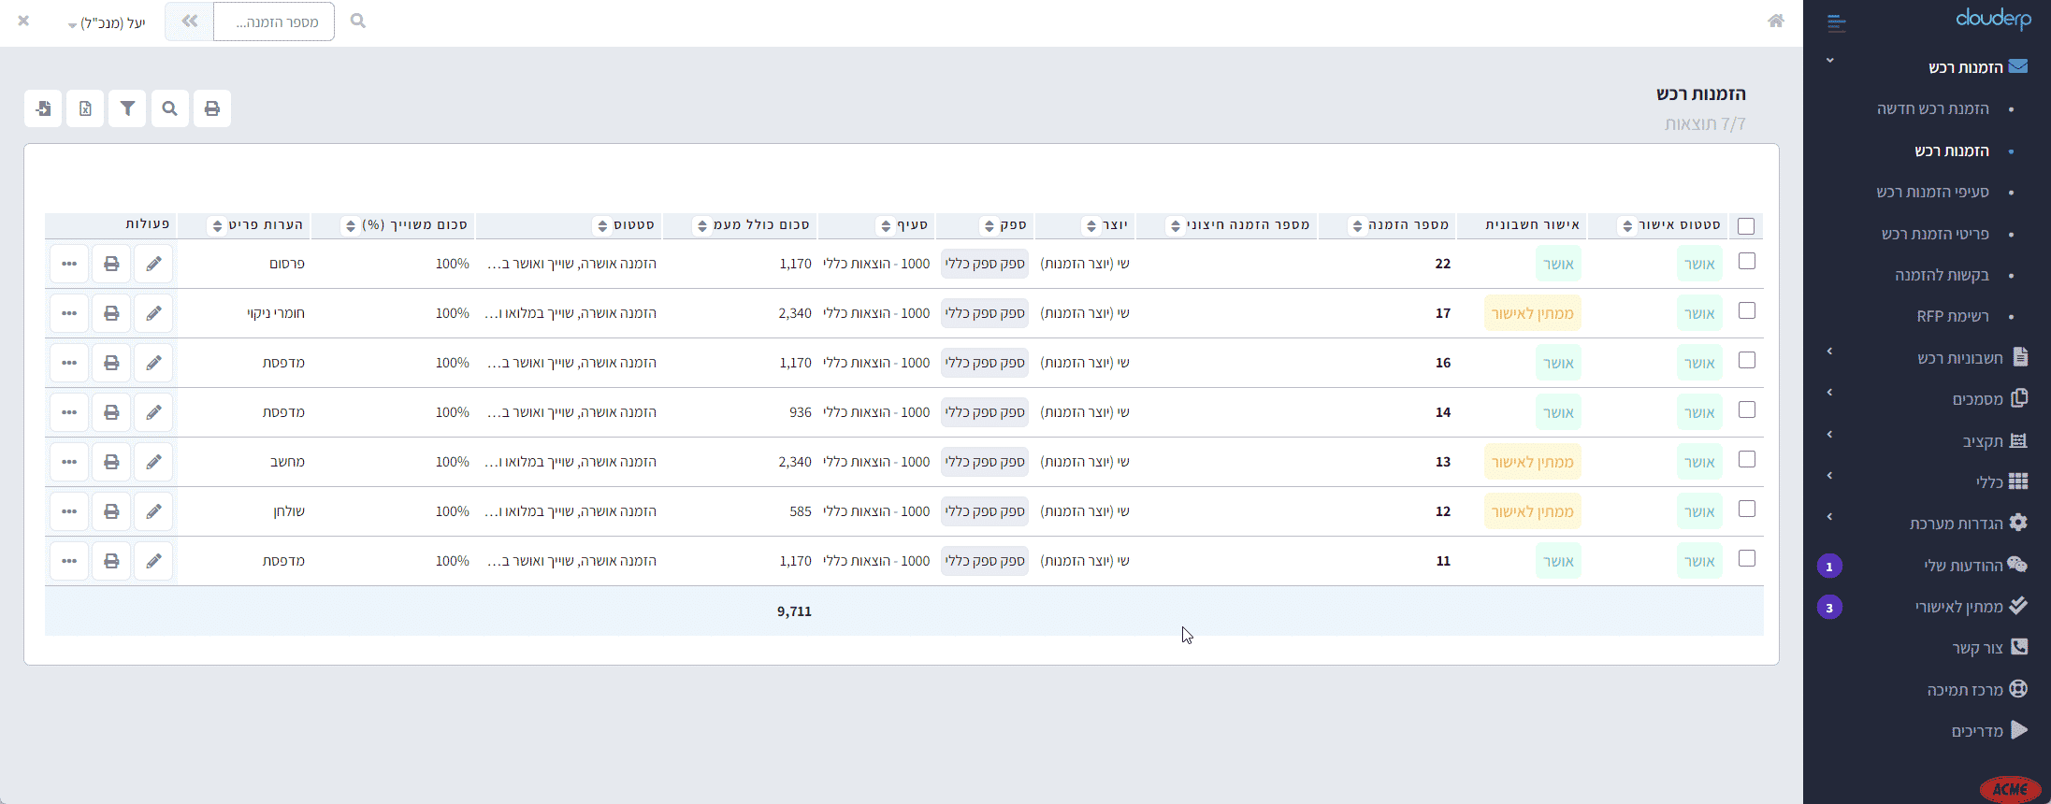Viewport: 2051px width, 804px height.
Task: Click ממתין לאישור badge for order 17
Action: [x=1532, y=313]
